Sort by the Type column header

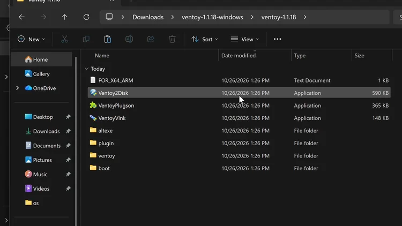[300, 55]
